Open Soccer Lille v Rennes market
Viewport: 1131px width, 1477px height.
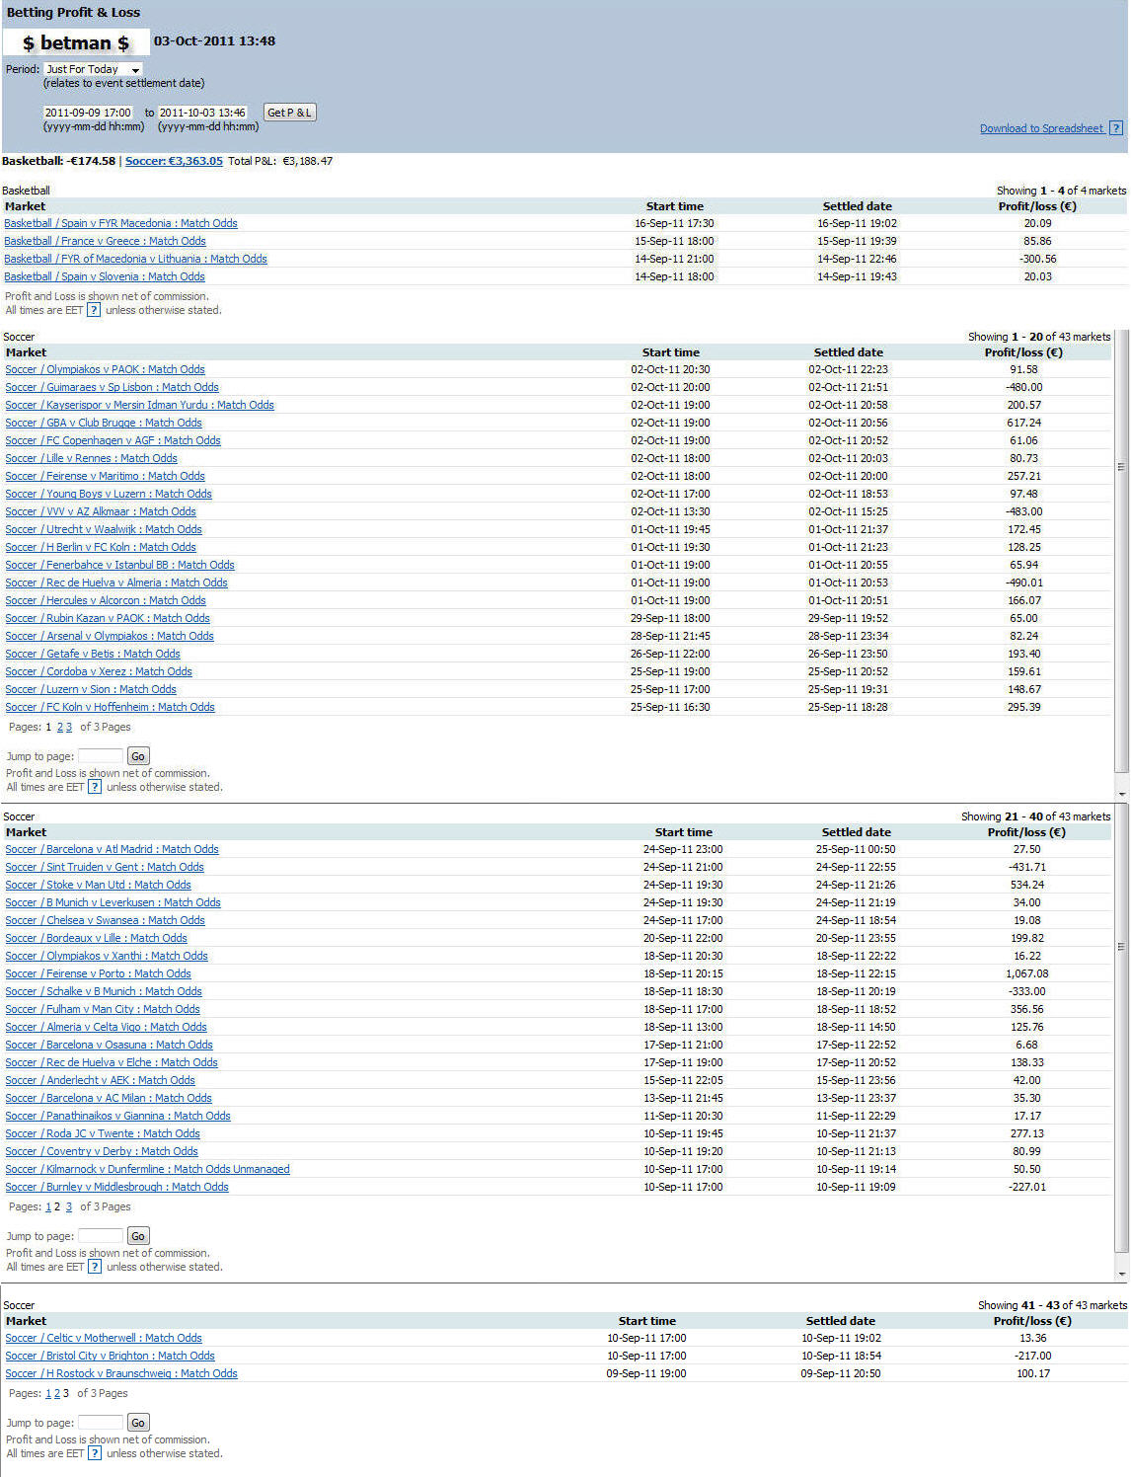coord(91,458)
